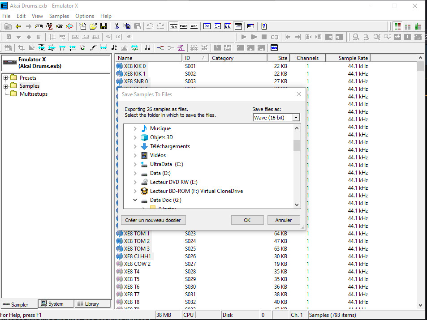The height and width of the screenshot is (320, 427).
Task: Click the question mark Help icon
Action: pos(264,26)
